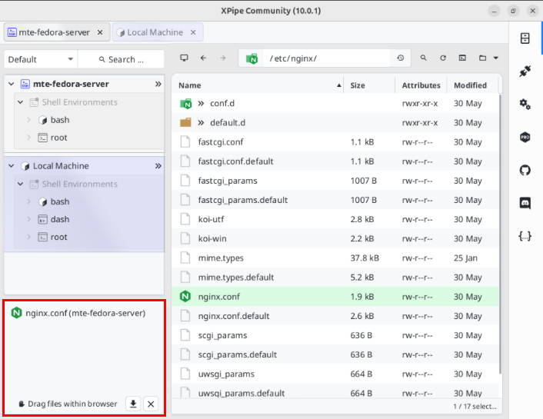Click the PRO badge sidebar icon
The width and height of the screenshot is (543, 419).
tap(525, 137)
